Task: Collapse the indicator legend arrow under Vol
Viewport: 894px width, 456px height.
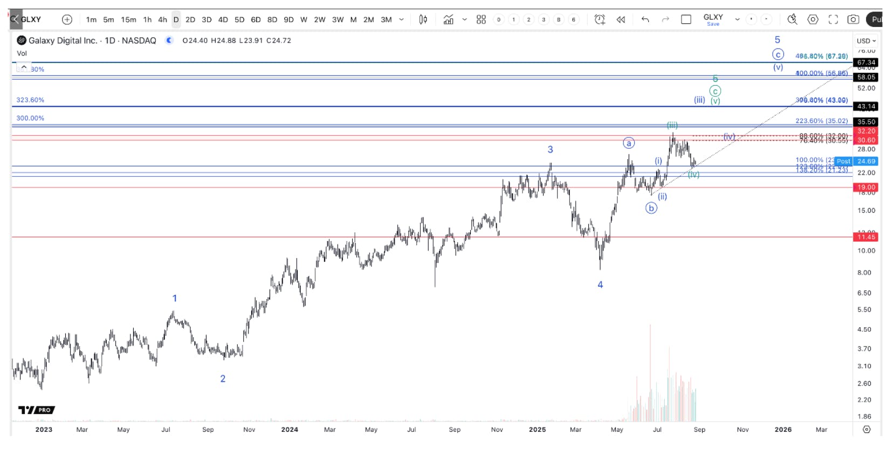Action: point(24,67)
